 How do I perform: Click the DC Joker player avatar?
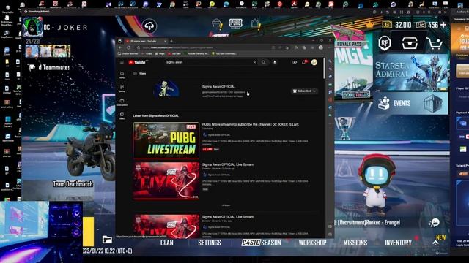click(33, 27)
